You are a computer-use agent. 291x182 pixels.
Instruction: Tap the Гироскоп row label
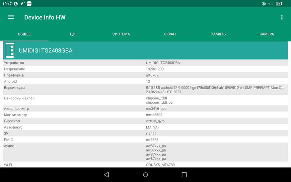[x=12, y=121]
